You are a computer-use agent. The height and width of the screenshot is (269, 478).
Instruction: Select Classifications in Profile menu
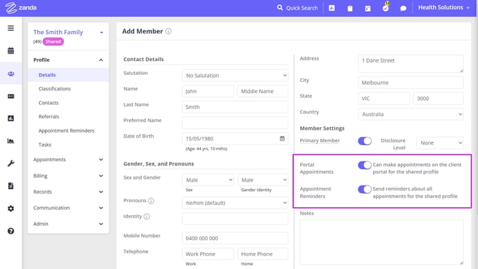point(55,89)
